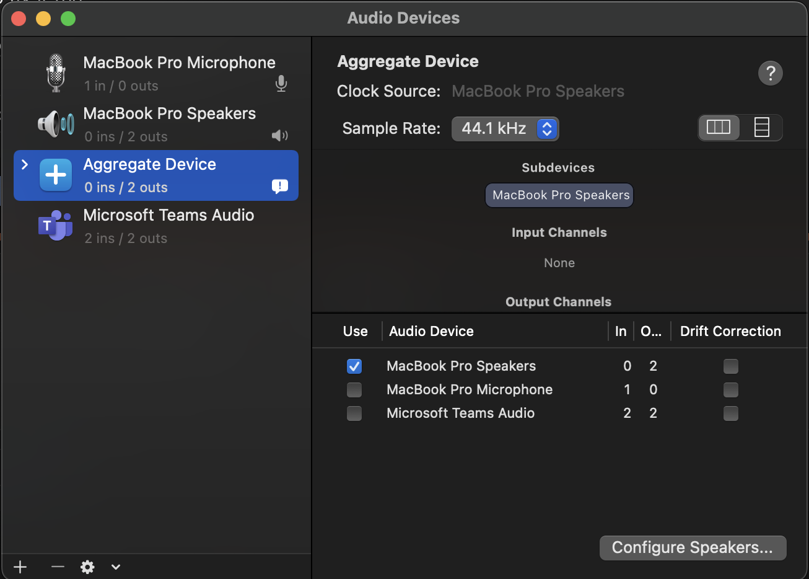
Task: Select Microsoft Teams Audio in device list
Action: click(x=156, y=226)
